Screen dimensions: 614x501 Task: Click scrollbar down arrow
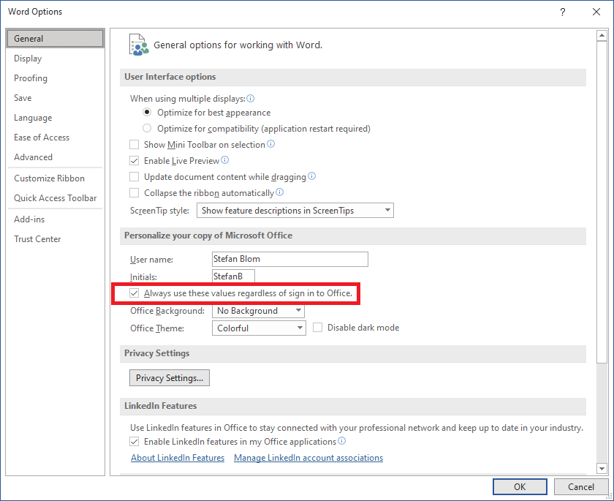(602, 467)
